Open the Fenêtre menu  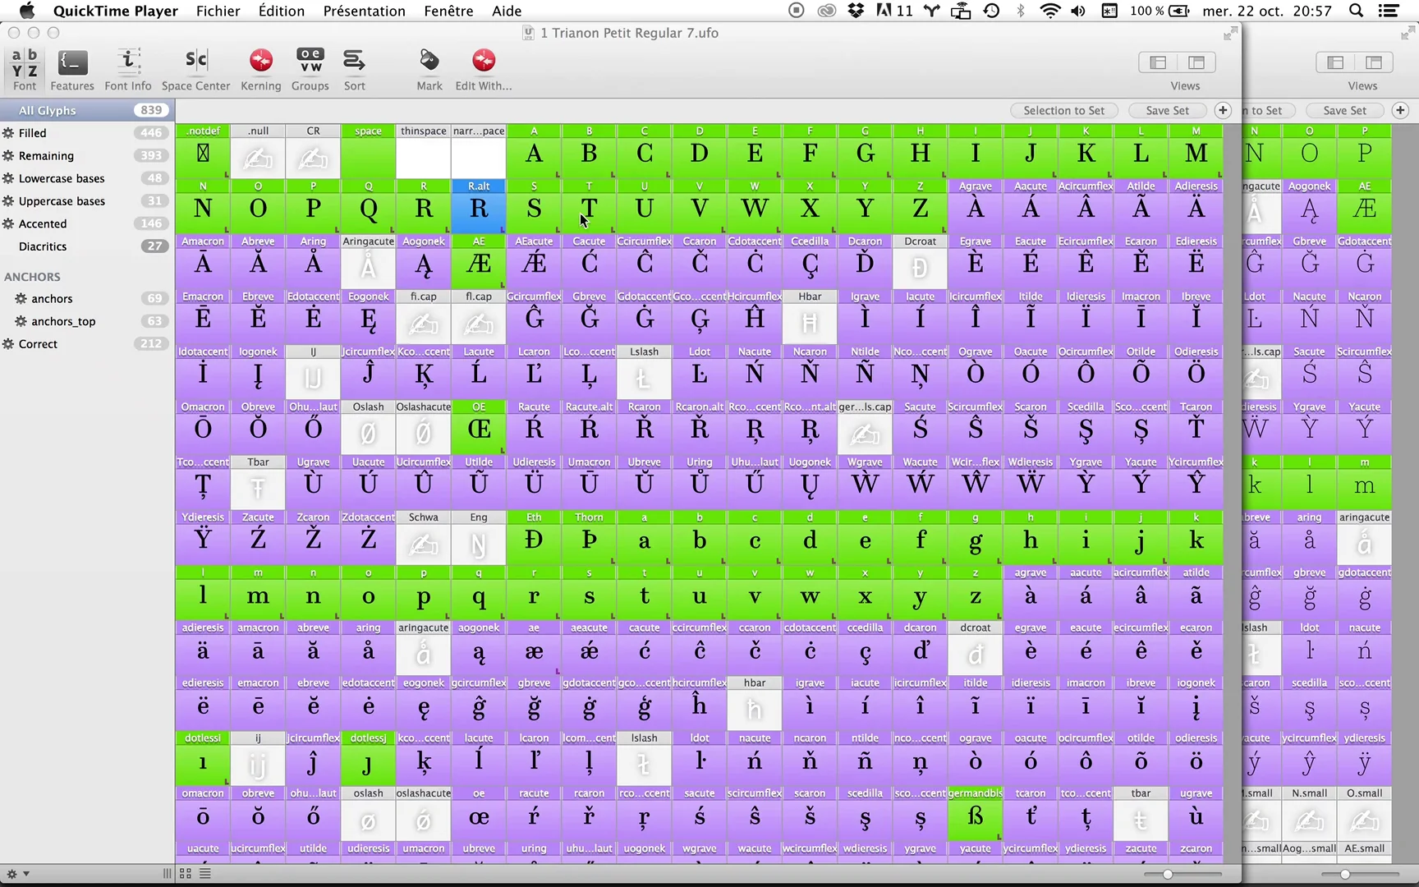tap(448, 11)
